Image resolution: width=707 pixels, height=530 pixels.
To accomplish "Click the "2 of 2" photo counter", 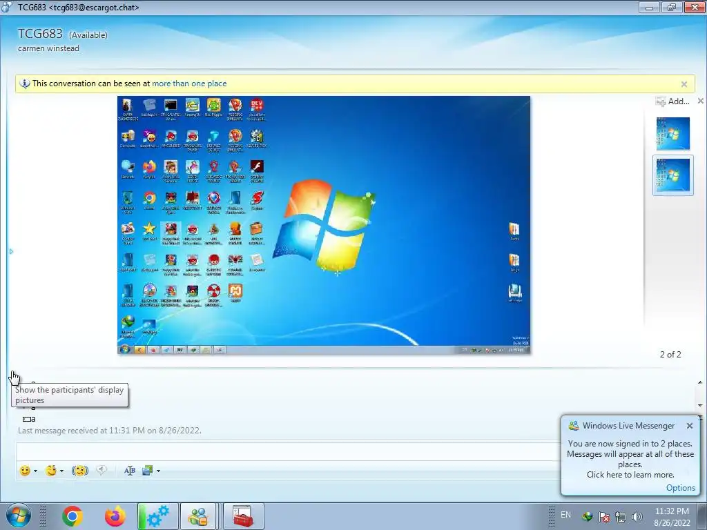I will click(670, 355).
